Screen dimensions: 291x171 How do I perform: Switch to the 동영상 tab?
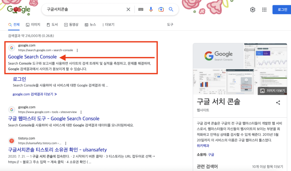click(71, 25)
